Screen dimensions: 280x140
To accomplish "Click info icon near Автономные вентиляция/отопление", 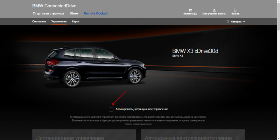I will (x=237, y=138).
